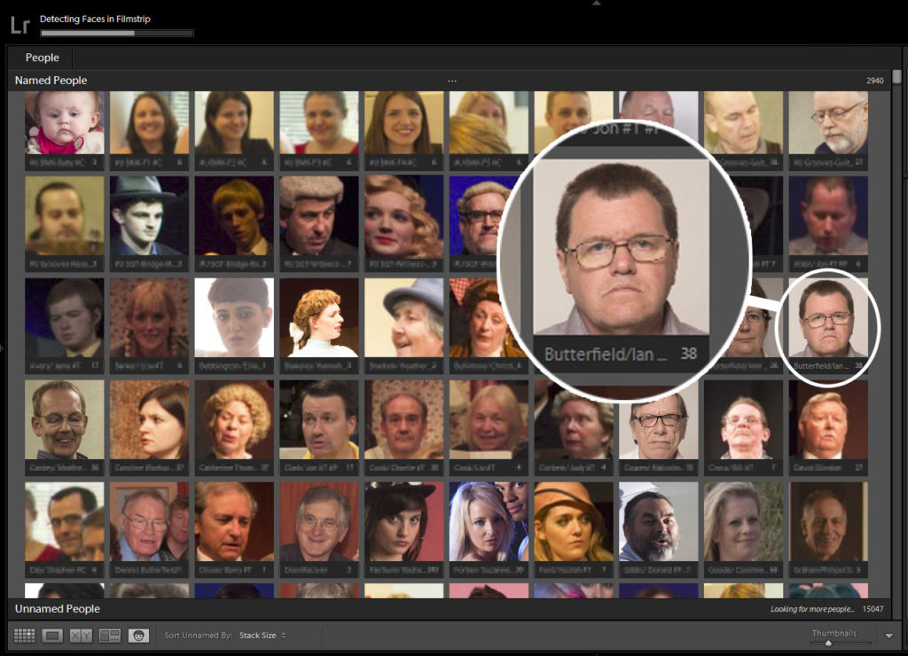Click the three-dots in Named People header
The image size is (908, 656).
452,81
